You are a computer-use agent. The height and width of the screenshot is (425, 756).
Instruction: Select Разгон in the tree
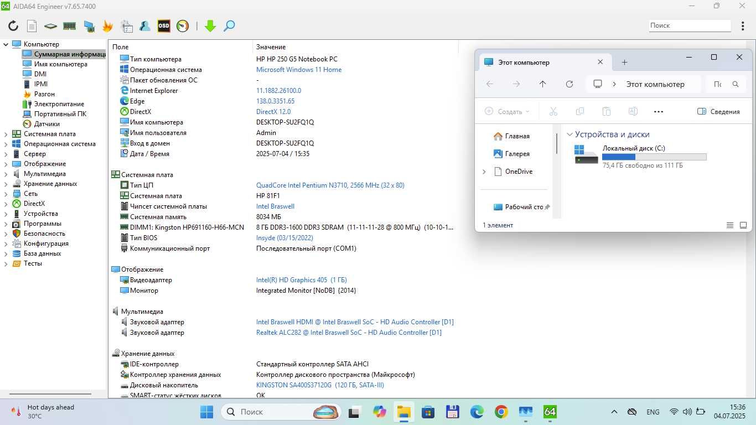(x=38, y=94)
